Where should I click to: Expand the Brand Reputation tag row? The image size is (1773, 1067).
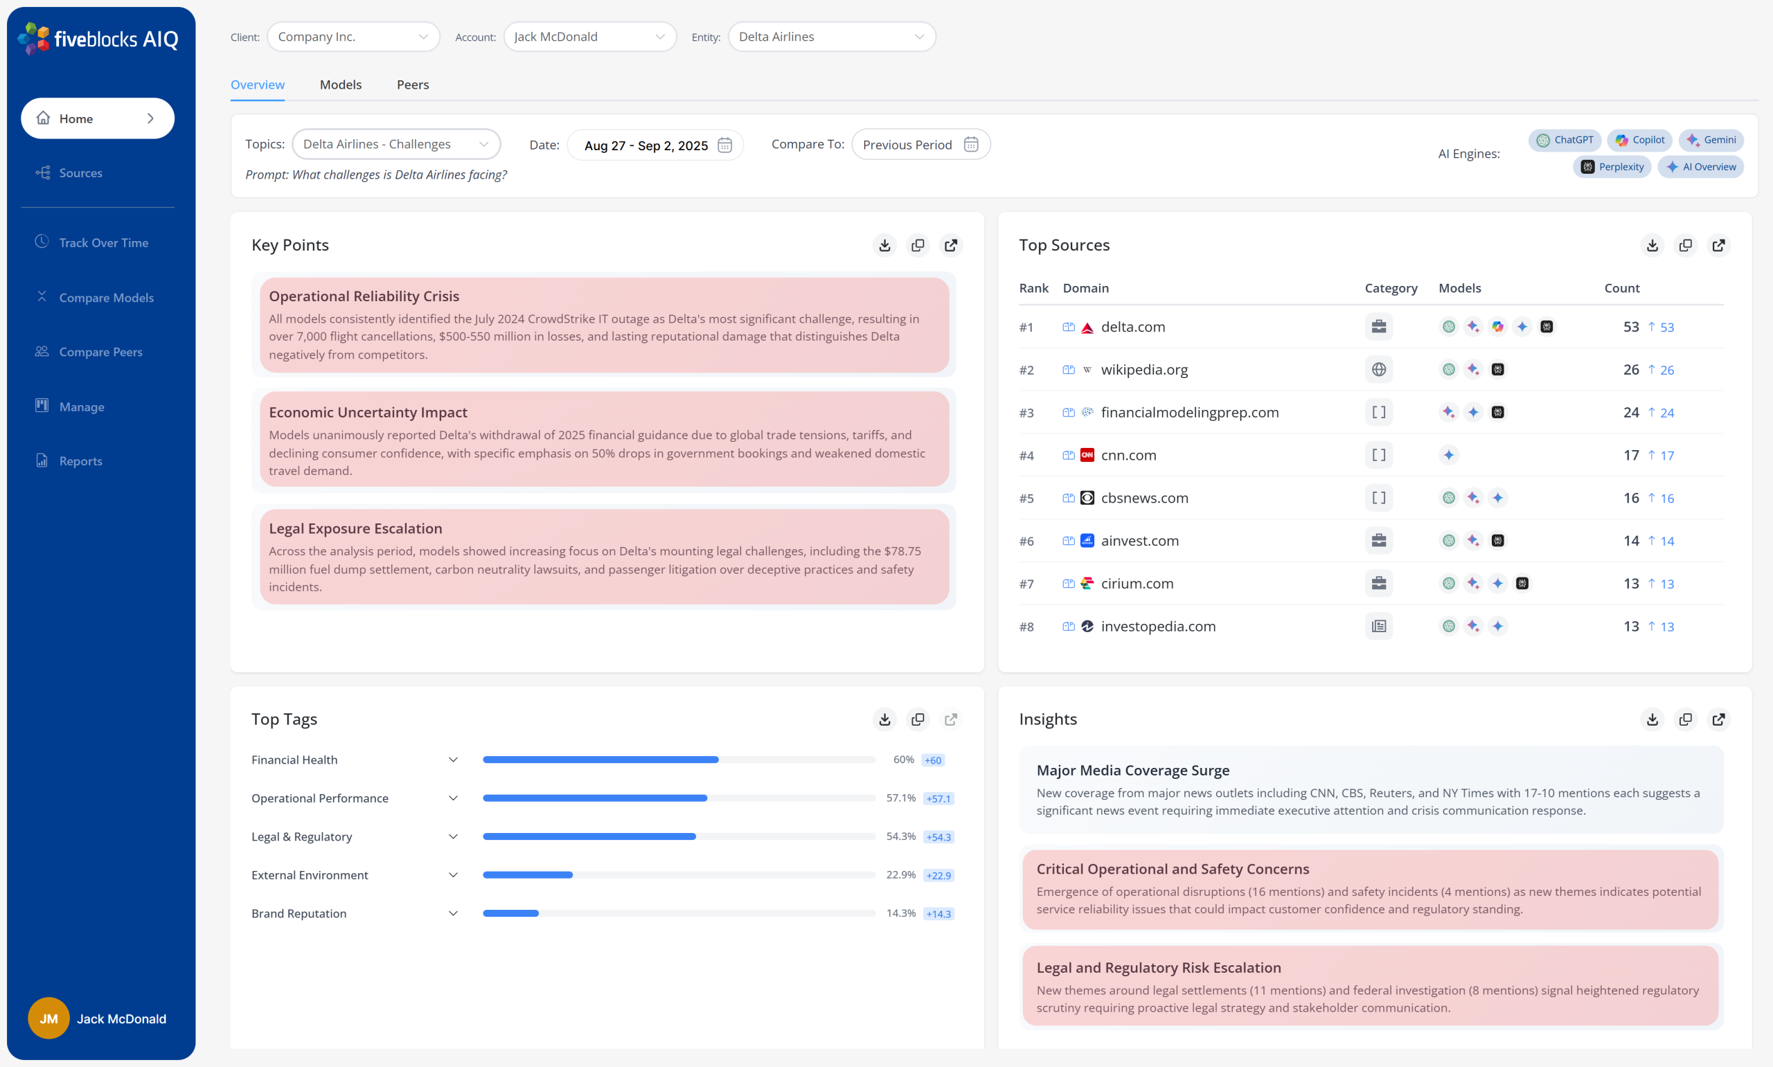tap(453, 914)
